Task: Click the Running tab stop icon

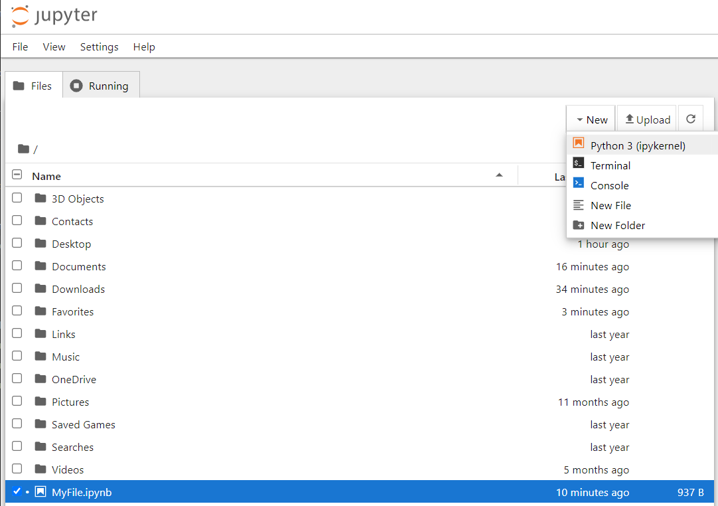Action: pyautogui.click(x=76, y=86)
